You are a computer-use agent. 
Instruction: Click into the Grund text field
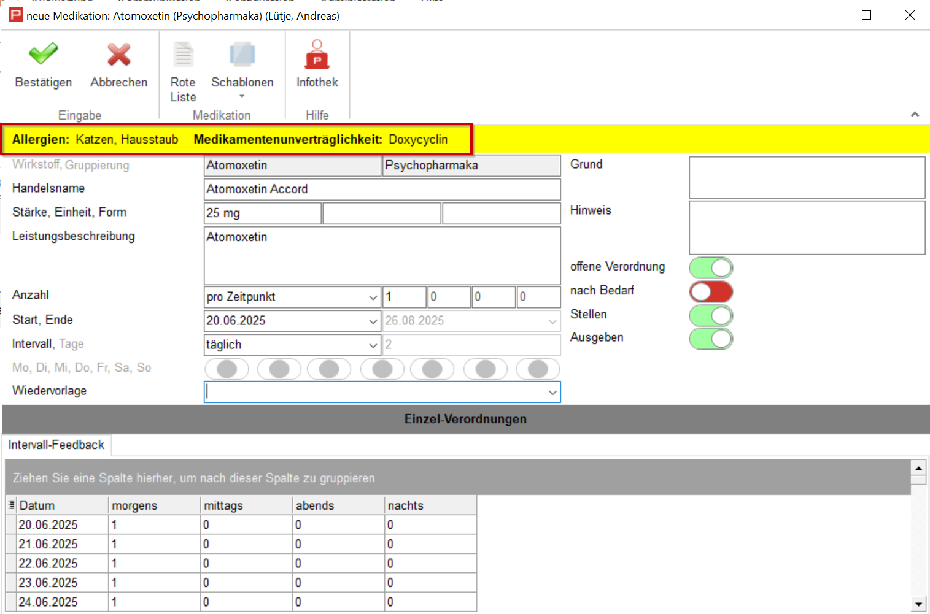click(807, 177)
